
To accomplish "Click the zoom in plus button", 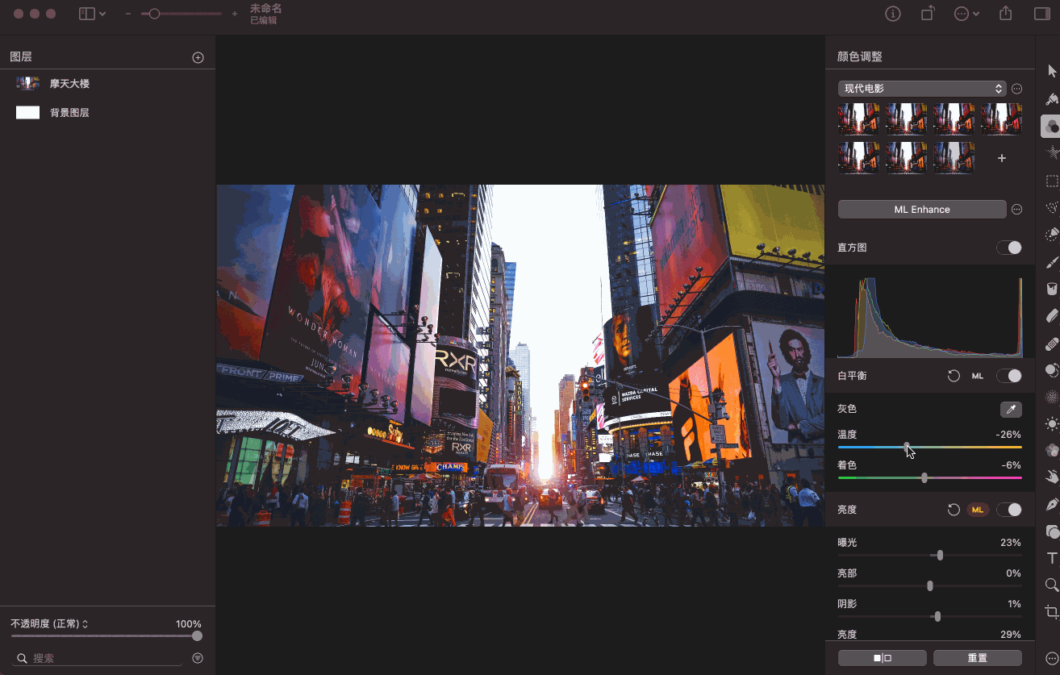I will (x=235, y=14).
